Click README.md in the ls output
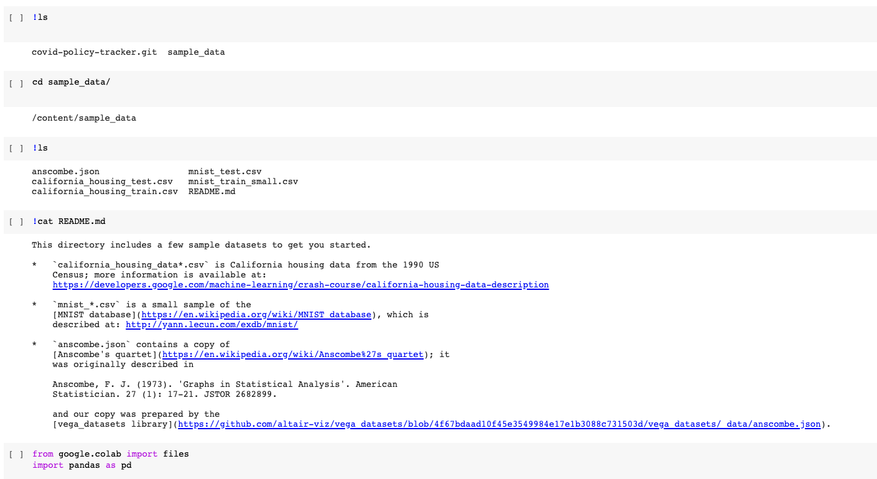Screen dimensions: 877x479 click(x=212, y=192)
